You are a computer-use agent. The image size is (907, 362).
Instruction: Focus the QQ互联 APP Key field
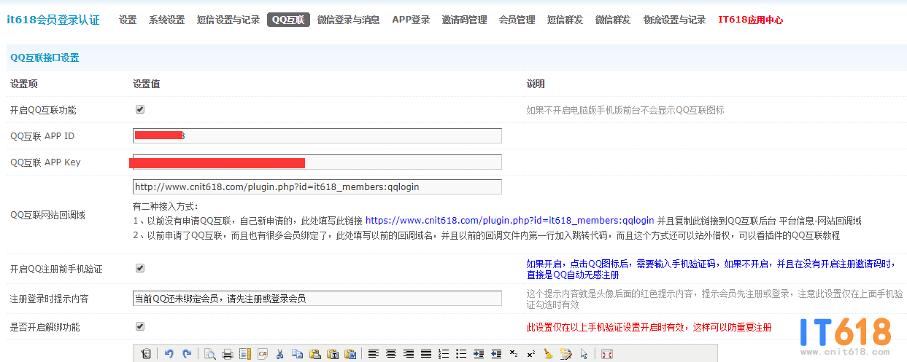[317, 162]
